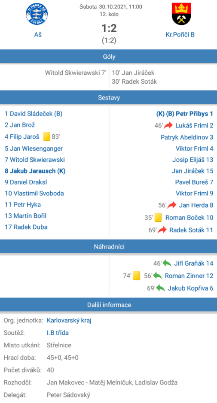Click red substitution arrow beside Radek Soták
Viewport: 217px width, 403px height.
point(162,230)
